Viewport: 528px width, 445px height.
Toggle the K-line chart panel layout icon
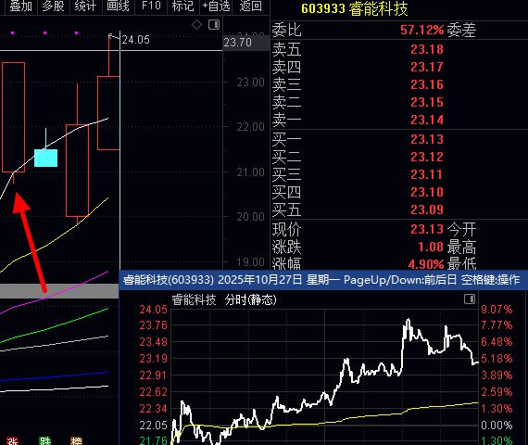[x=214, y=25]
